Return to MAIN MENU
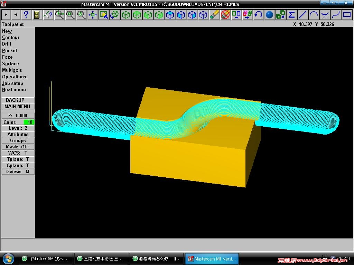The height and width of the screenshot is (265, 354). pyautogui.click(x=18, y=106)
